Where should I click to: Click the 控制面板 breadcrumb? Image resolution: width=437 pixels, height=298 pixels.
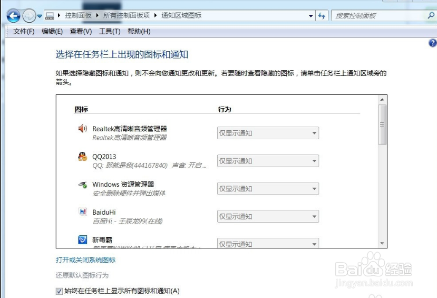click(x=78, y=15)
